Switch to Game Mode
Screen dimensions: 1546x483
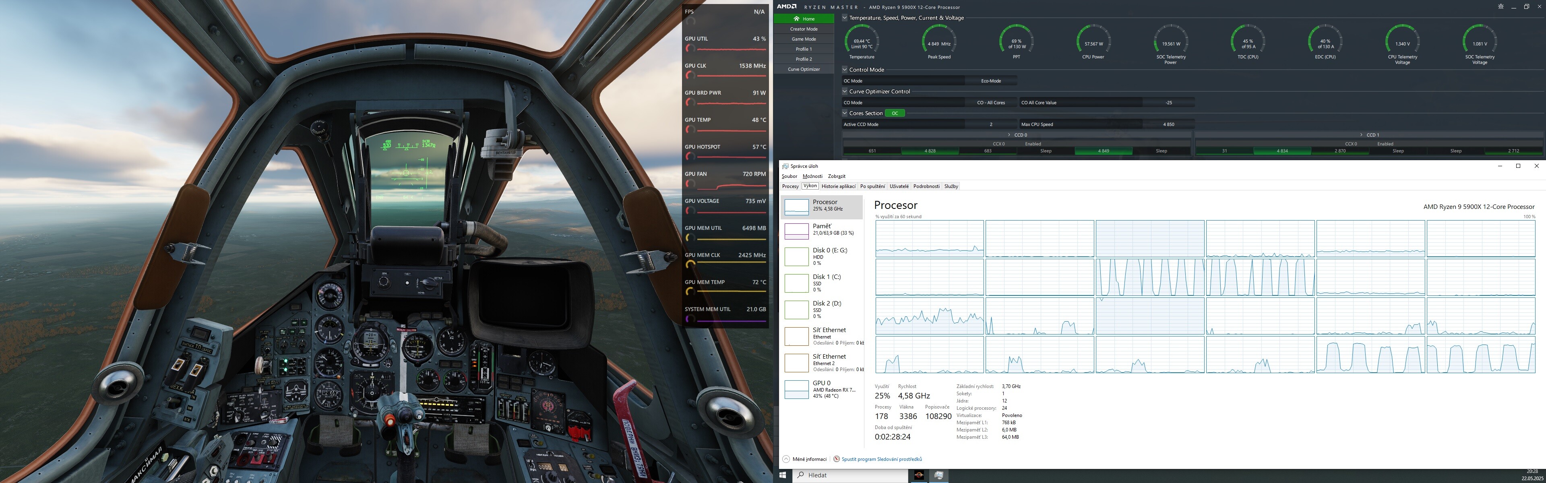tap(804, 39)
